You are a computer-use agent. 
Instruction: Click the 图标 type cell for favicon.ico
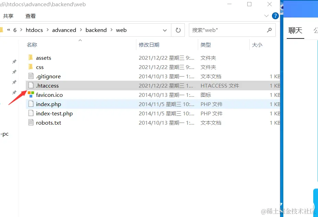206,95
